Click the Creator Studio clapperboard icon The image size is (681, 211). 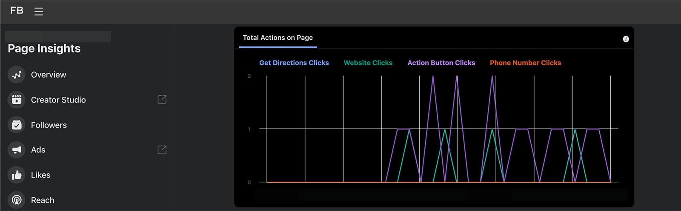pos(17,100)
